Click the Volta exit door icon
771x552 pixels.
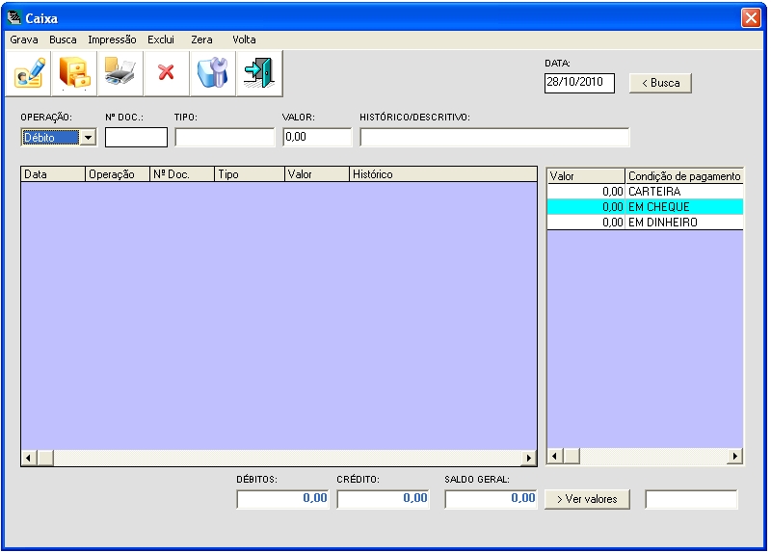257,73
